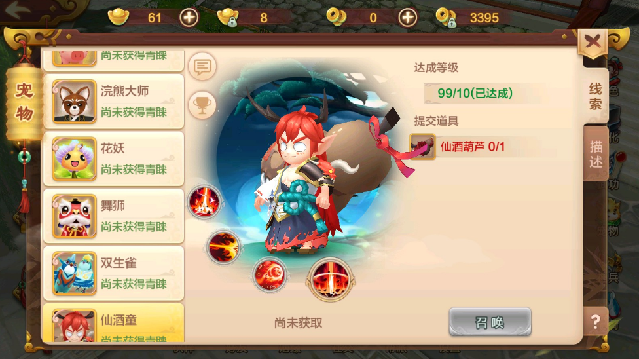
Task: Select the flame pillar skill icon
Action: tap(204, 202)
